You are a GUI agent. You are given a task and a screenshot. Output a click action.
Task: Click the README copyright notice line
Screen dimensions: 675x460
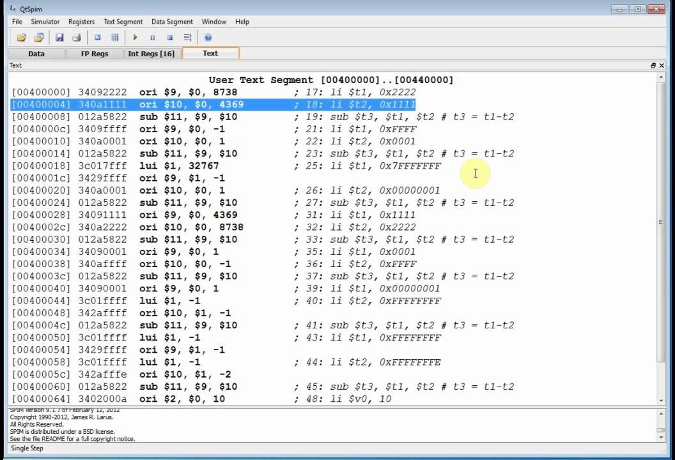pyautogui.click(x=72, y=439)
